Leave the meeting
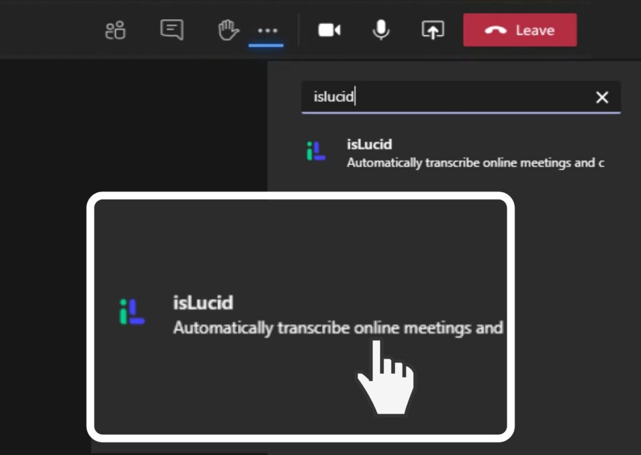The height and width of the screenshot is (455, 641). tap(520, 30)
